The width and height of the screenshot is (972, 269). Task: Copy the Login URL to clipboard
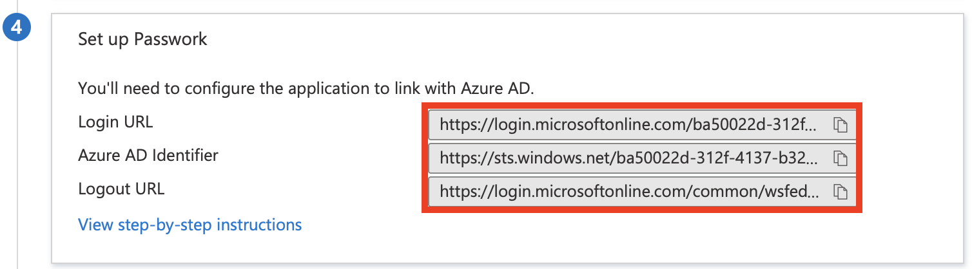click(839, 125)
